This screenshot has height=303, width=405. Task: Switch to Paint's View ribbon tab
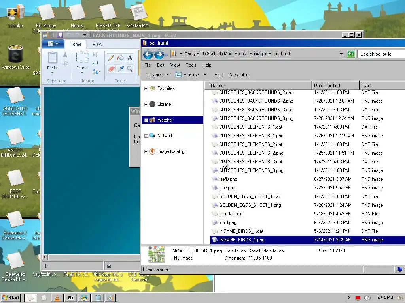[x=97, y=44]
